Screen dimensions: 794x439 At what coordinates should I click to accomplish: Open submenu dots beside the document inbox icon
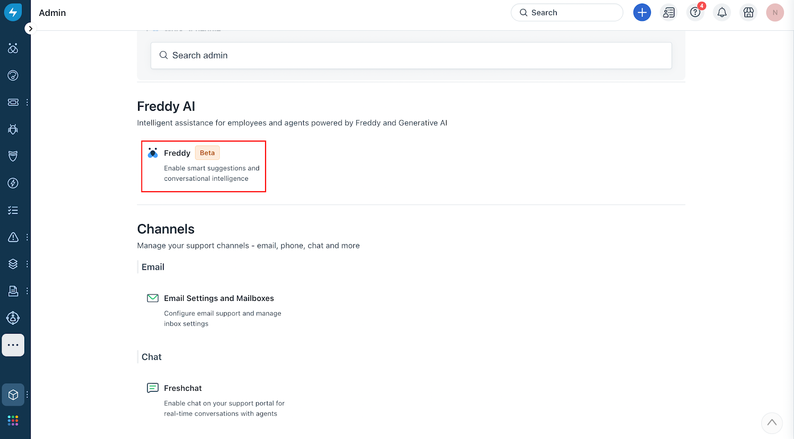[x=27, y=291]
